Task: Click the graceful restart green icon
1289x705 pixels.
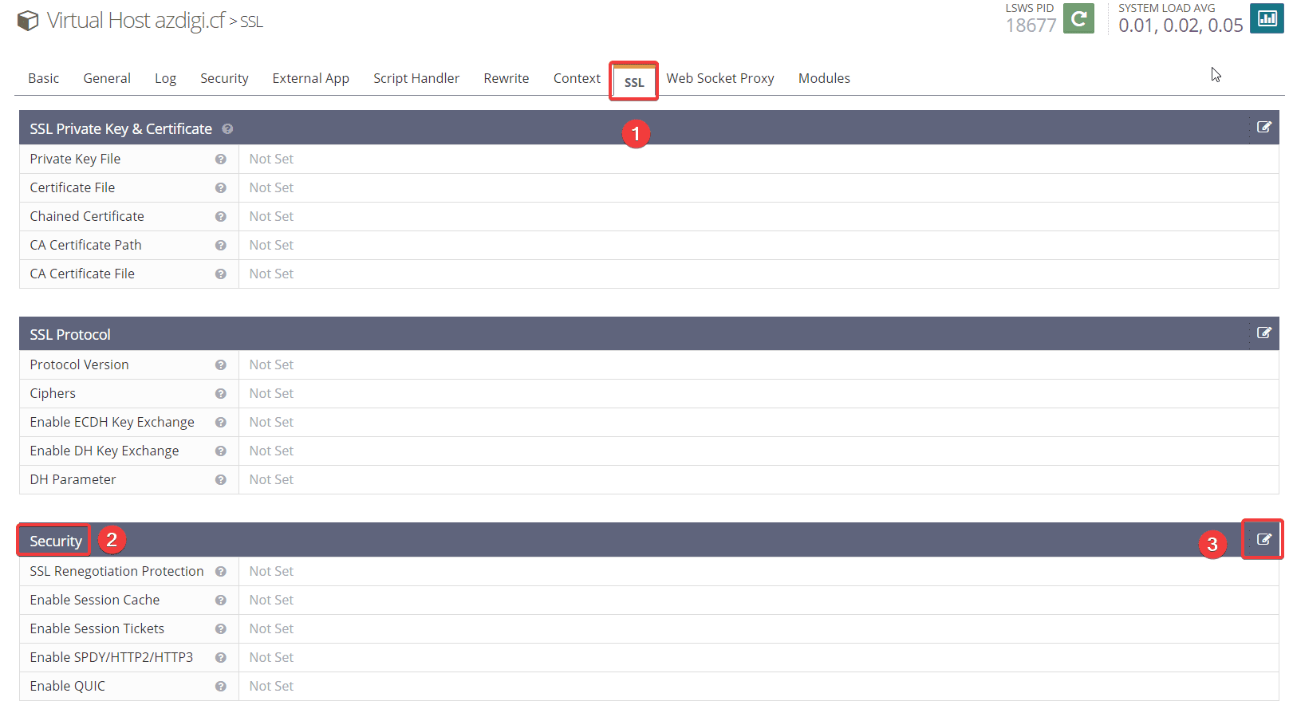Action: pos(1078,18)
